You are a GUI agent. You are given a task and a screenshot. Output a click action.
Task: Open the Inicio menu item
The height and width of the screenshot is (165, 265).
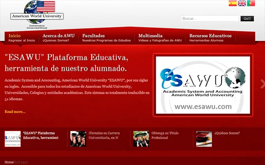22,38
